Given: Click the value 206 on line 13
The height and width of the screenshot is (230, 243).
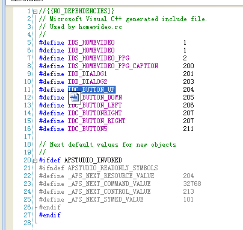Looking at the screenshot, I should click(x=188, y=105).
